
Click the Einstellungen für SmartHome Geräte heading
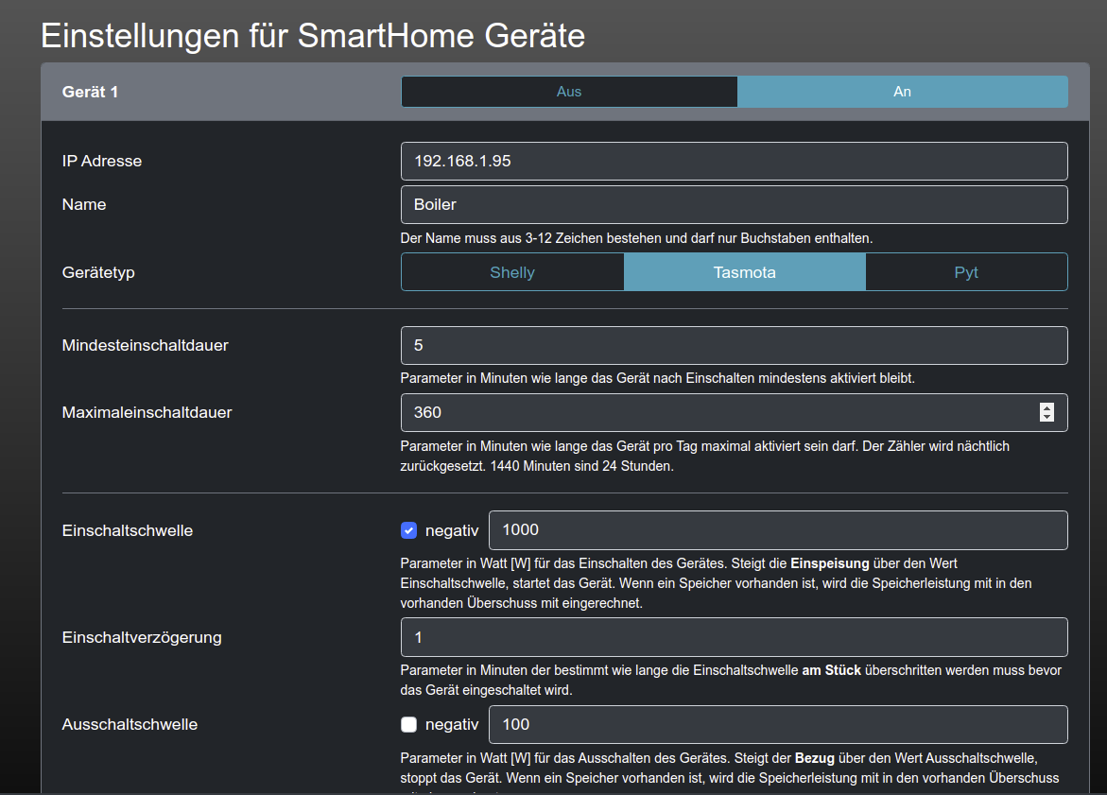[x=313, y=35]
